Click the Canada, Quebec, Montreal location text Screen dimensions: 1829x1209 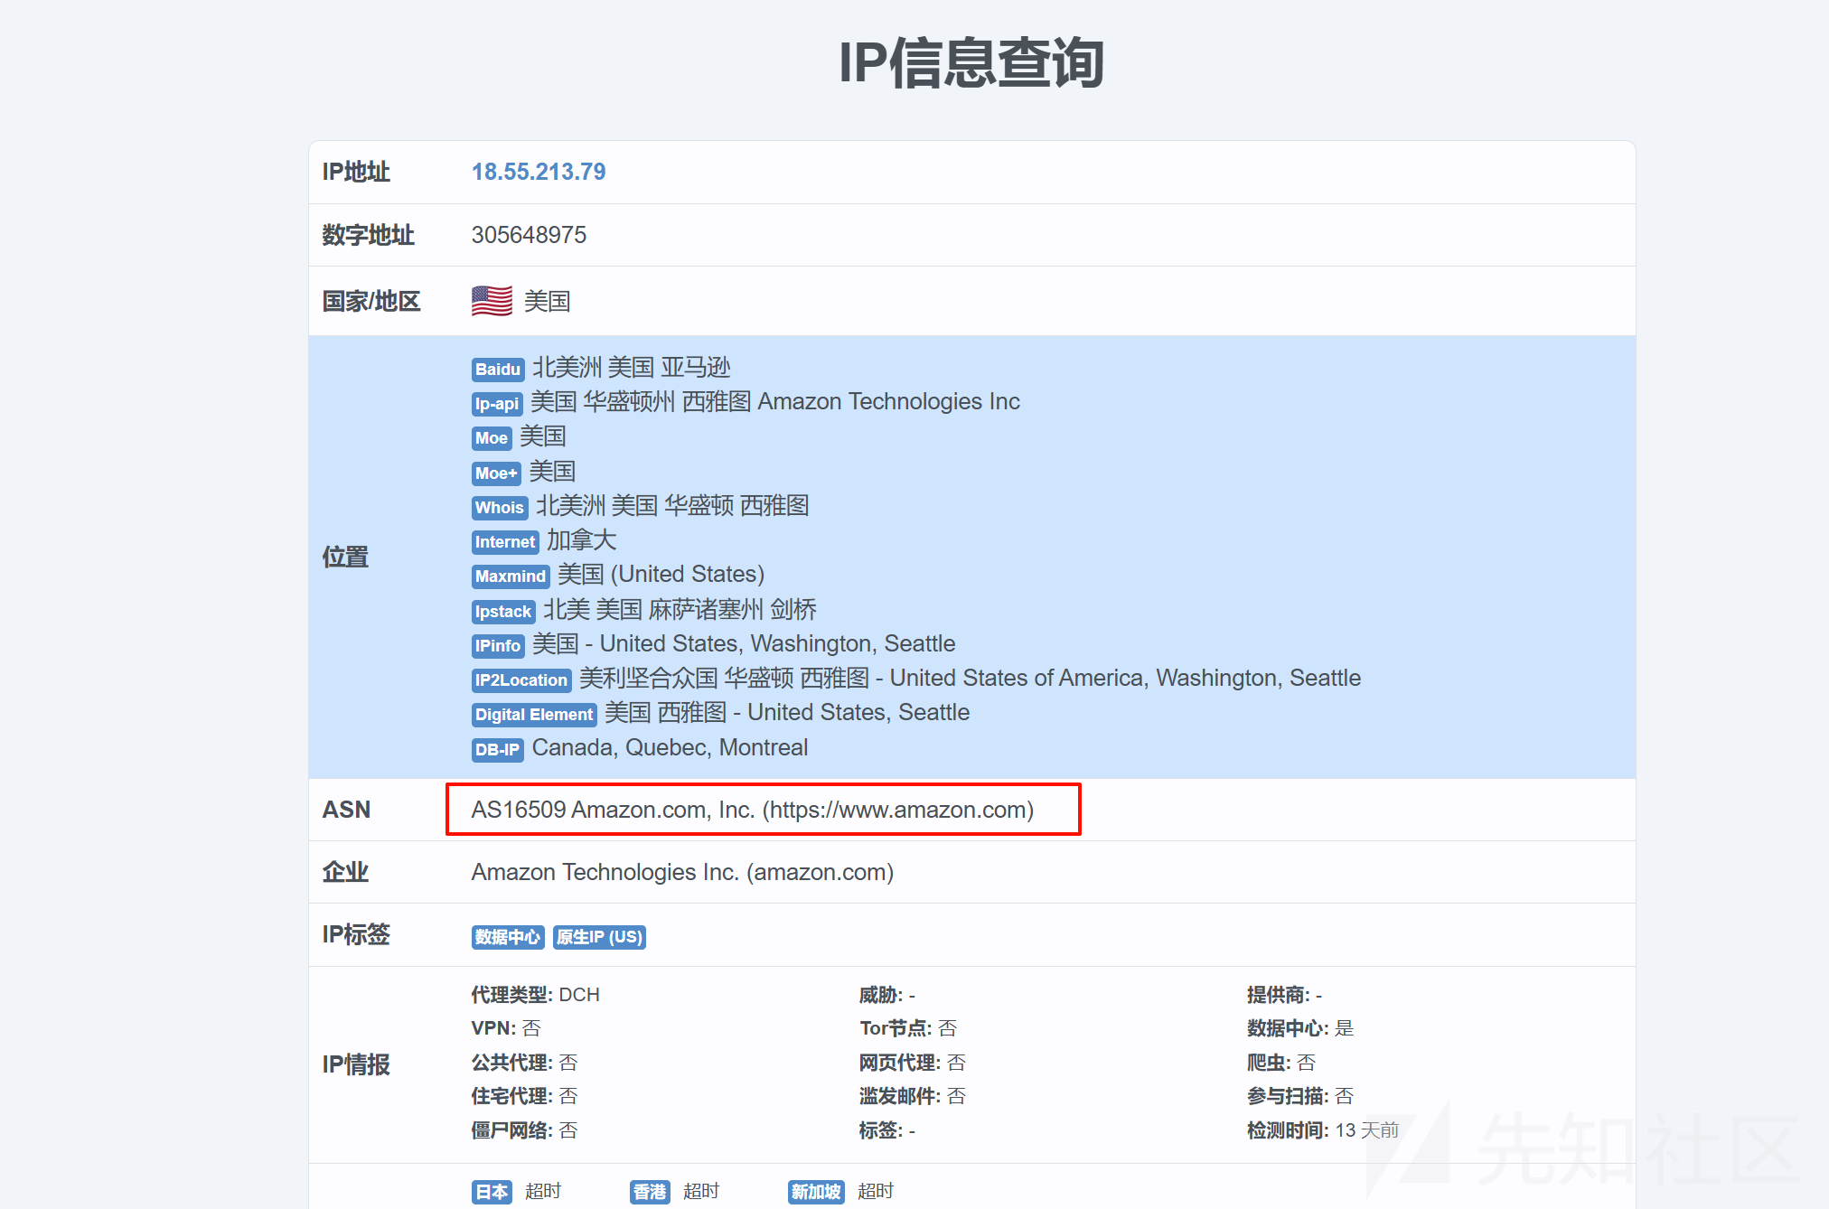click(x=670, y=748)
